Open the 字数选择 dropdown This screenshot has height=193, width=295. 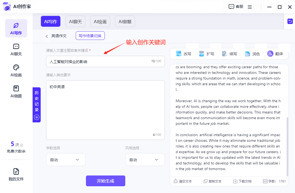(x=66, y=160)
